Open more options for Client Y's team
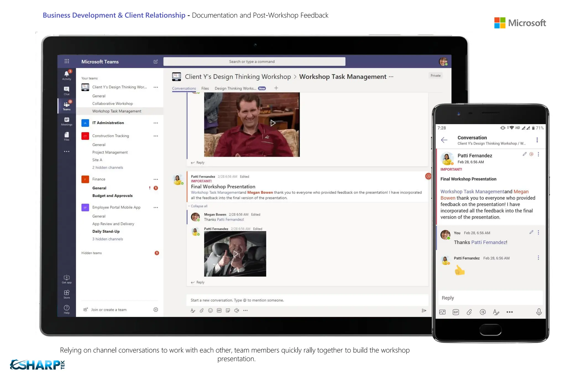 pyautogui.click(x=156, y=87)
